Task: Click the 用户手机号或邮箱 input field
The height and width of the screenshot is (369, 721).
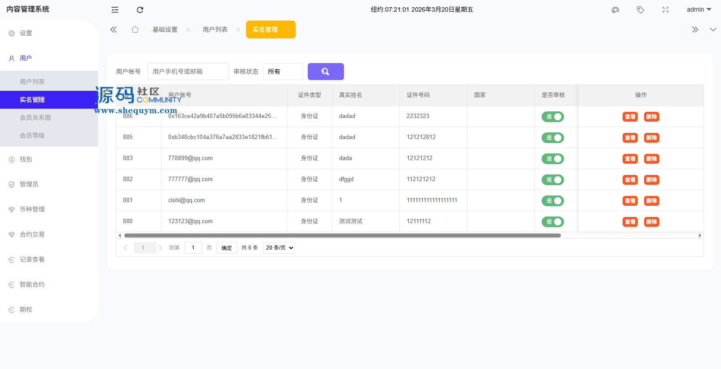Action: click(x=188, y=72)
